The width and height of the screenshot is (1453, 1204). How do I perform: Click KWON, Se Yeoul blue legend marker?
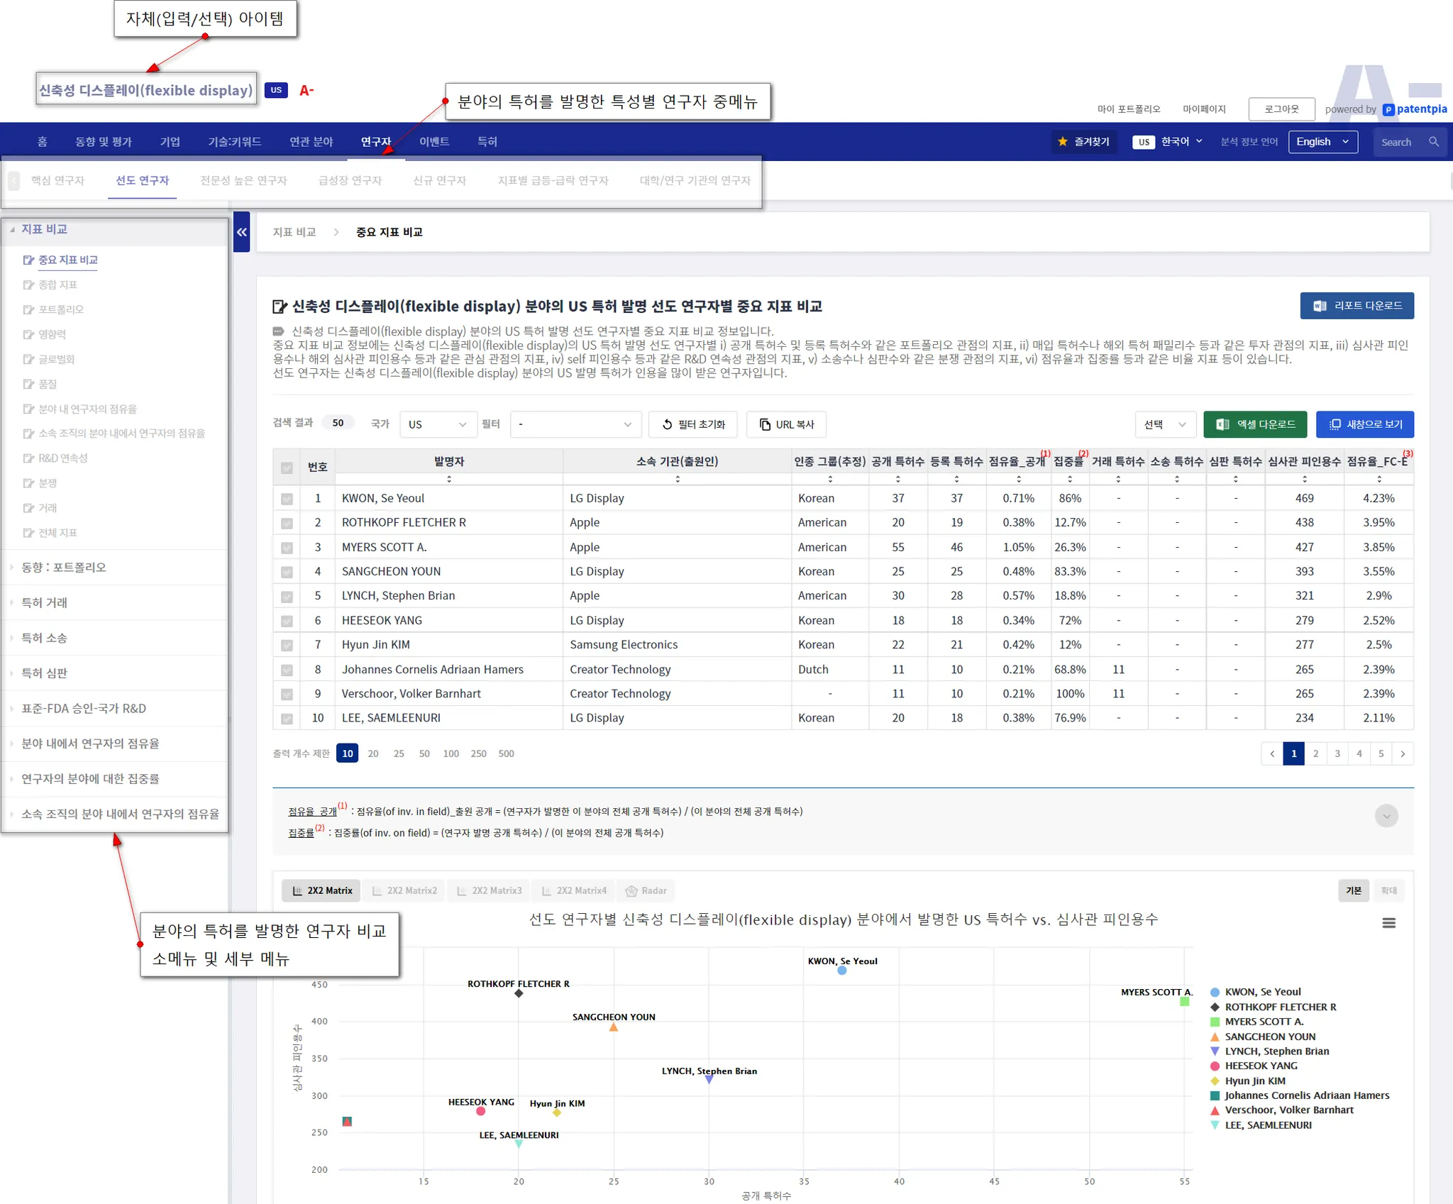1215,992
